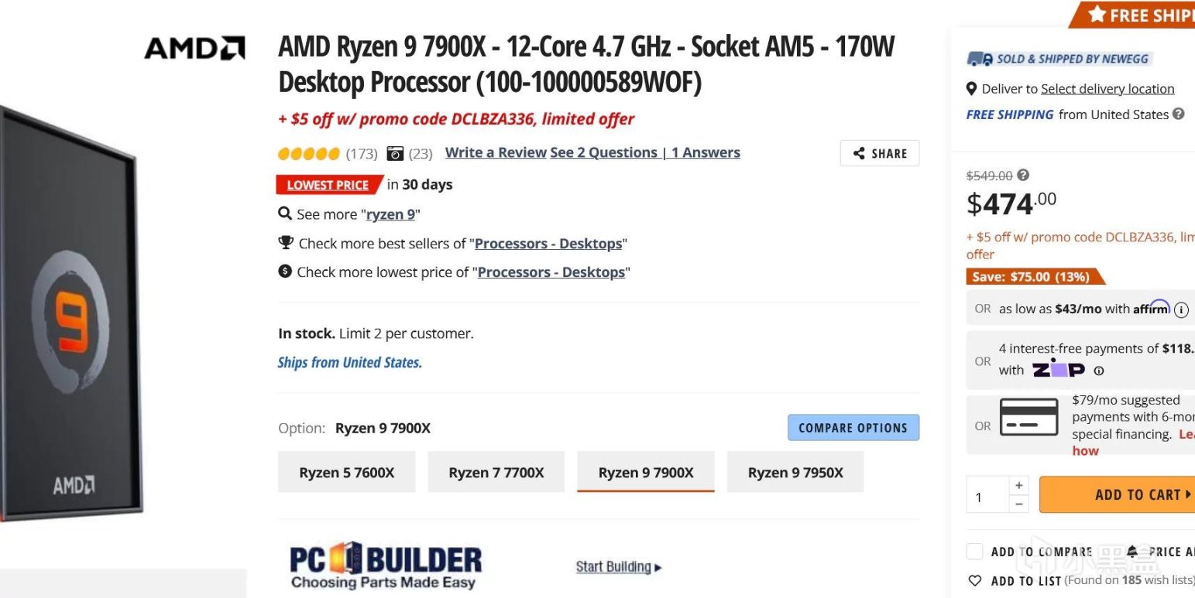Click the five-star rating icons

coord(308,153)
